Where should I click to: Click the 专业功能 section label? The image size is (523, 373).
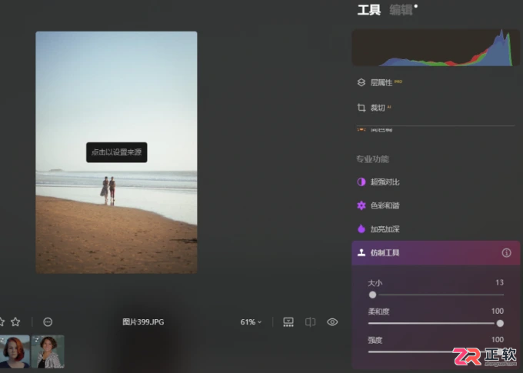click(372, 158)
